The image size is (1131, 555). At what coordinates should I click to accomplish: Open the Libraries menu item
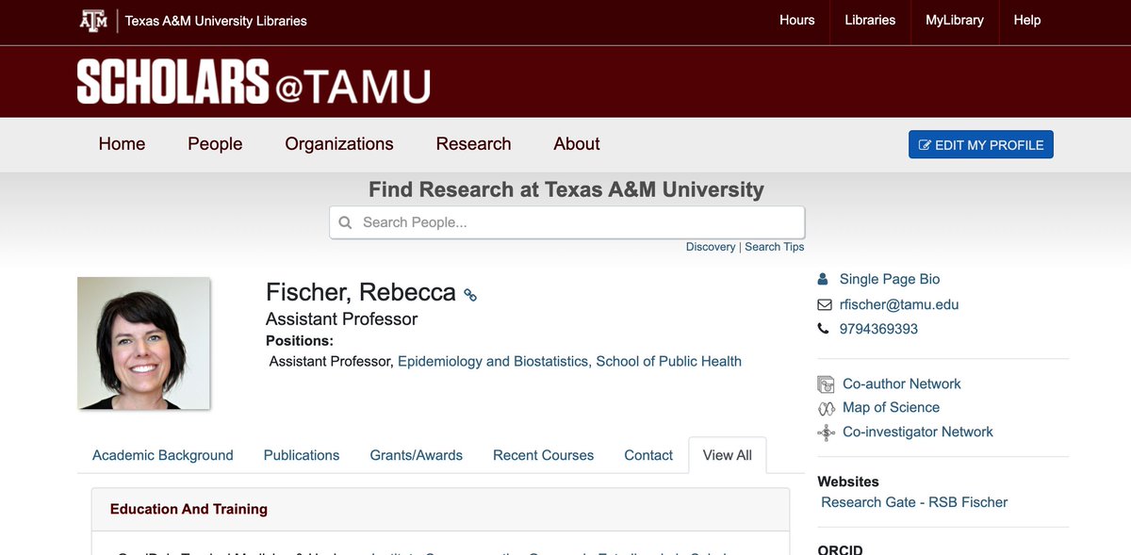(870, 20)
